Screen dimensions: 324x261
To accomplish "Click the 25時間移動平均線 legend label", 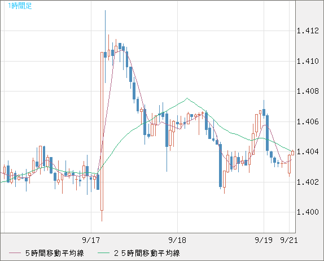I will 147,253.
